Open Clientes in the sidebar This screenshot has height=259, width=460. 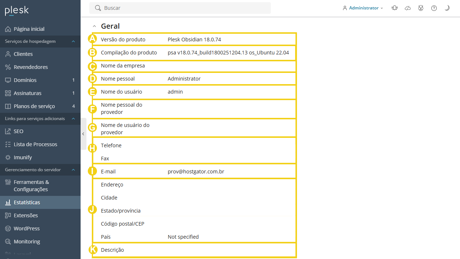point(23,54)
